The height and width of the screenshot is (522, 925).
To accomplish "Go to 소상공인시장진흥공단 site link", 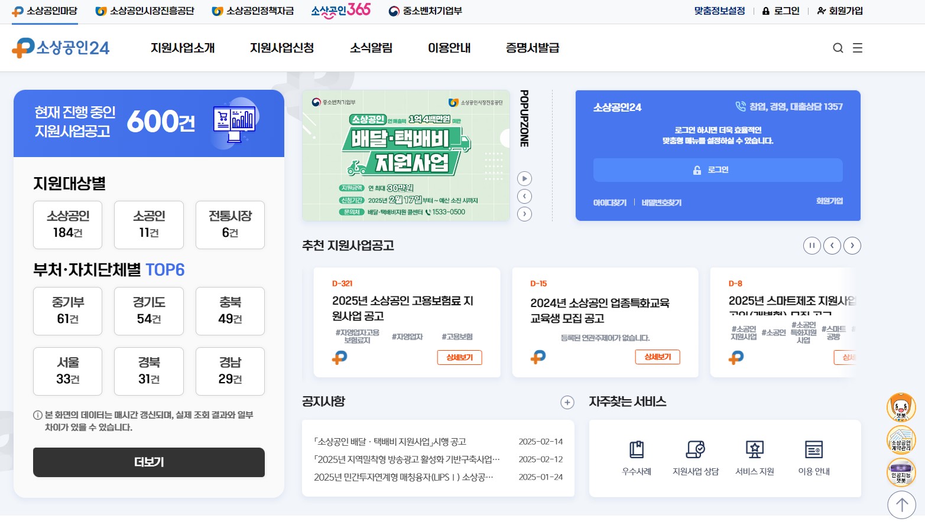I will (x=145, y=11).
